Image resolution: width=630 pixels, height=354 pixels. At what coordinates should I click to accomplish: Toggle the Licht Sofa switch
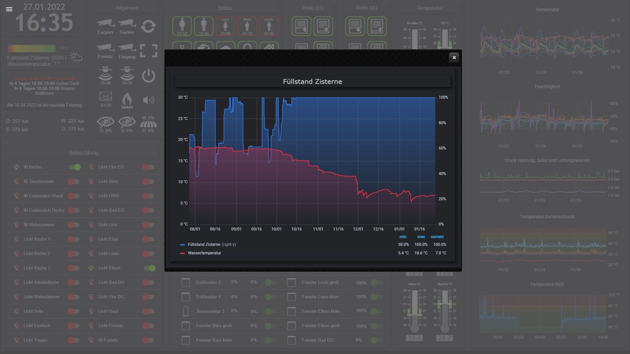pyautogui.click(x=73, y=311)
